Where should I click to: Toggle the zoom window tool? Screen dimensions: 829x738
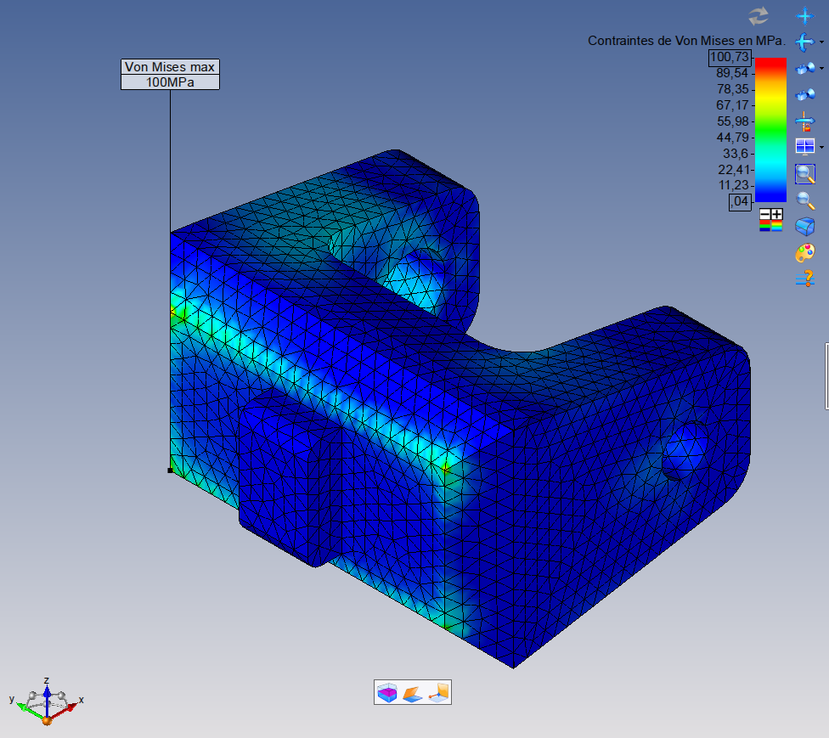804,173
